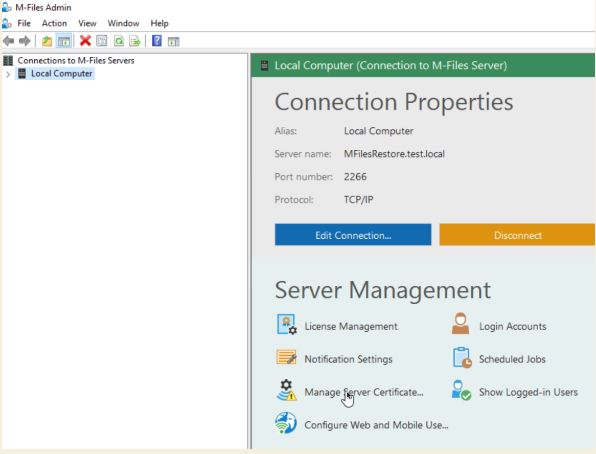Image resolution: width=596 pixels, height=454 pixels.
Task: Select Local Computer label in the tree
Action: tap(61, 74)
